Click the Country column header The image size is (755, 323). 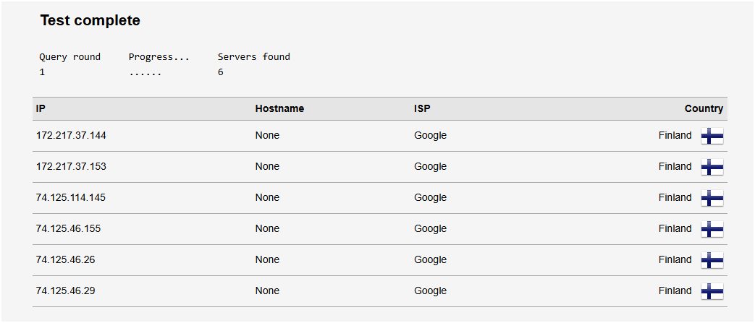pyautogui.click(x=704, y=109)
